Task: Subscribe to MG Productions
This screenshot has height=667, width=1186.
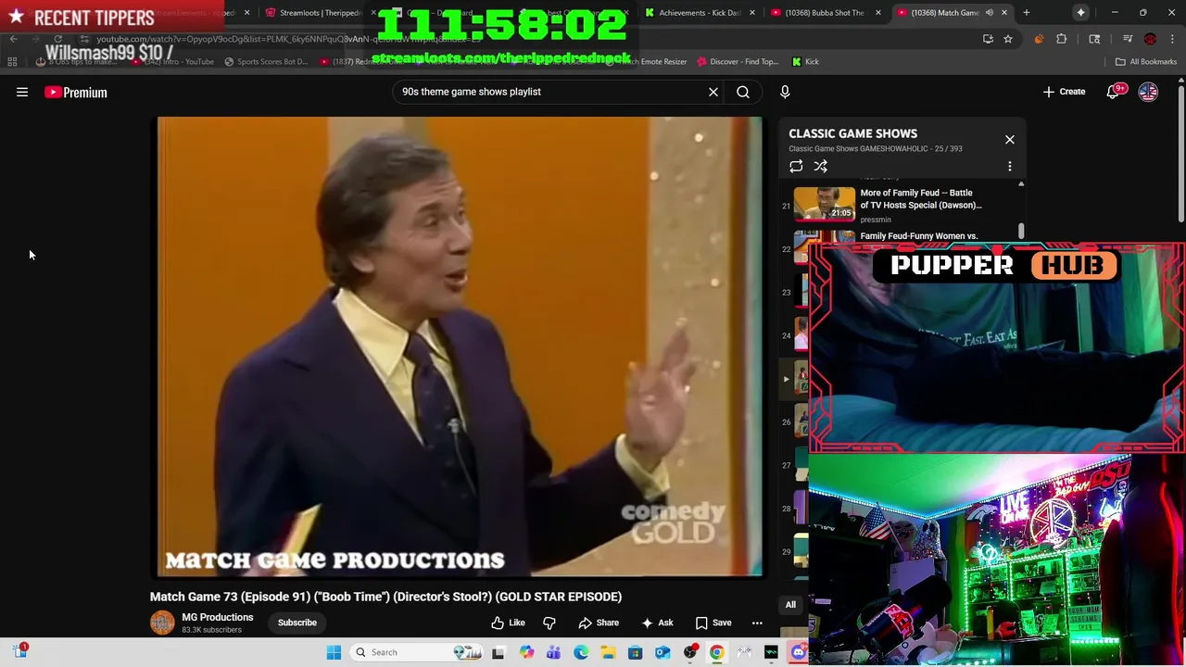Action: tap(297, 623)
